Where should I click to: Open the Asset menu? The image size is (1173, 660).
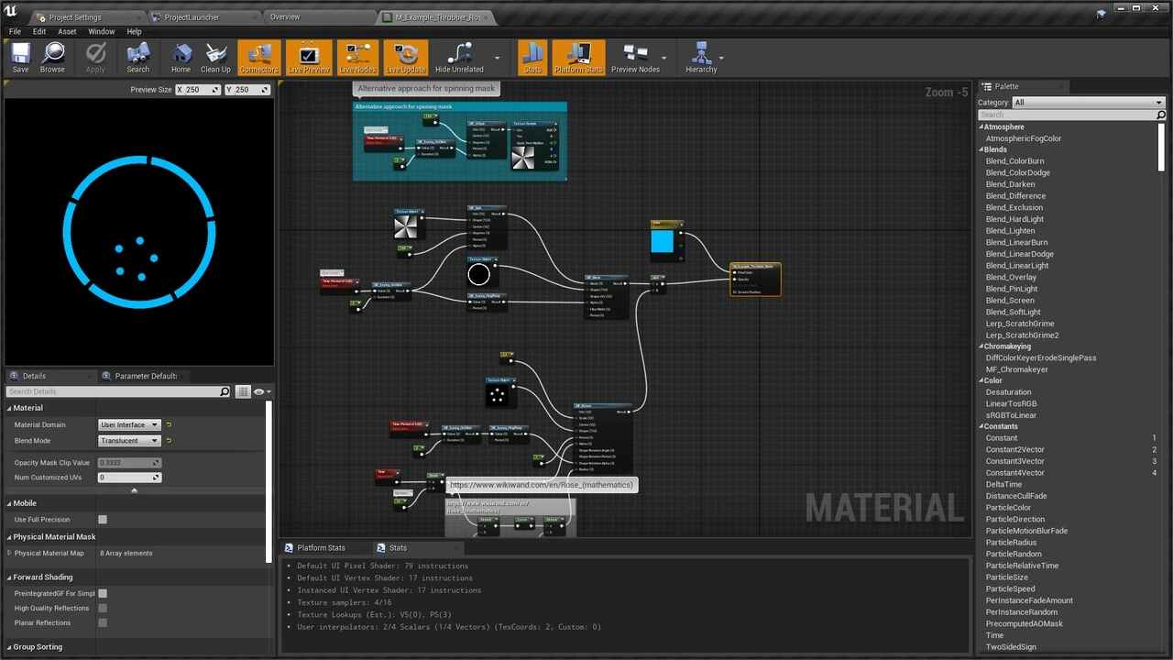(67, 31)
